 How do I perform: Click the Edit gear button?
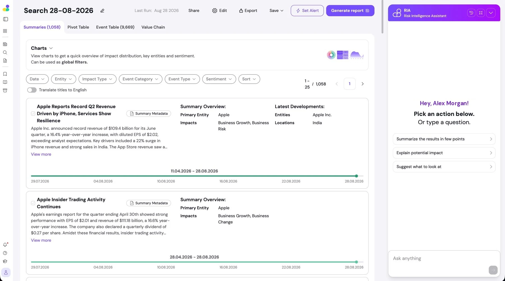(x=219, y=11)
